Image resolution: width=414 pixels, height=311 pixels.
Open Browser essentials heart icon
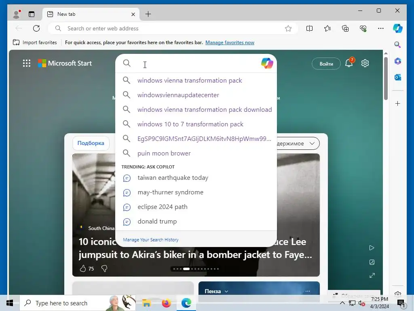363,28
